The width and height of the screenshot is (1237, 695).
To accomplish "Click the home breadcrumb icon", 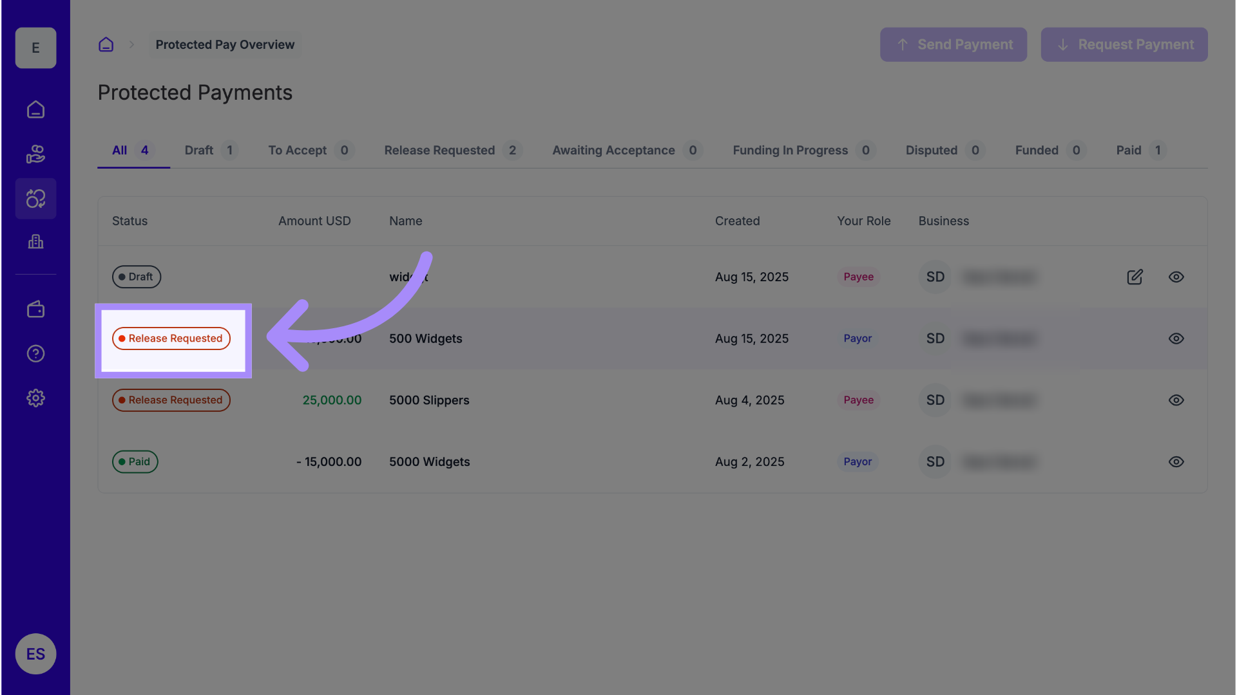I will (106, 44).
